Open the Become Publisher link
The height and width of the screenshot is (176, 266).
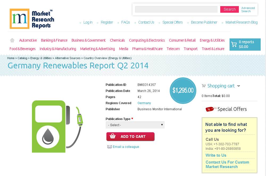coord(204,22)
